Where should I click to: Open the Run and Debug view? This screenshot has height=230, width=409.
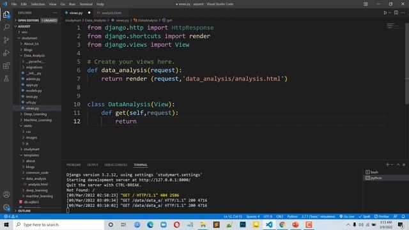(6, 52)
